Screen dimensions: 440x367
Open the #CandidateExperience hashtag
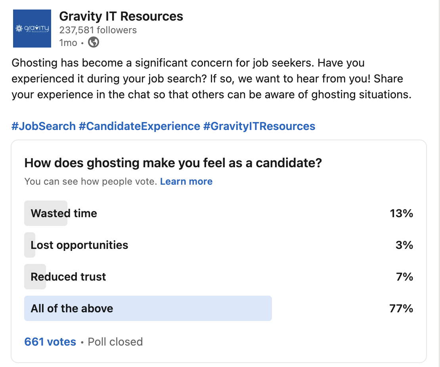pos(140,126)
